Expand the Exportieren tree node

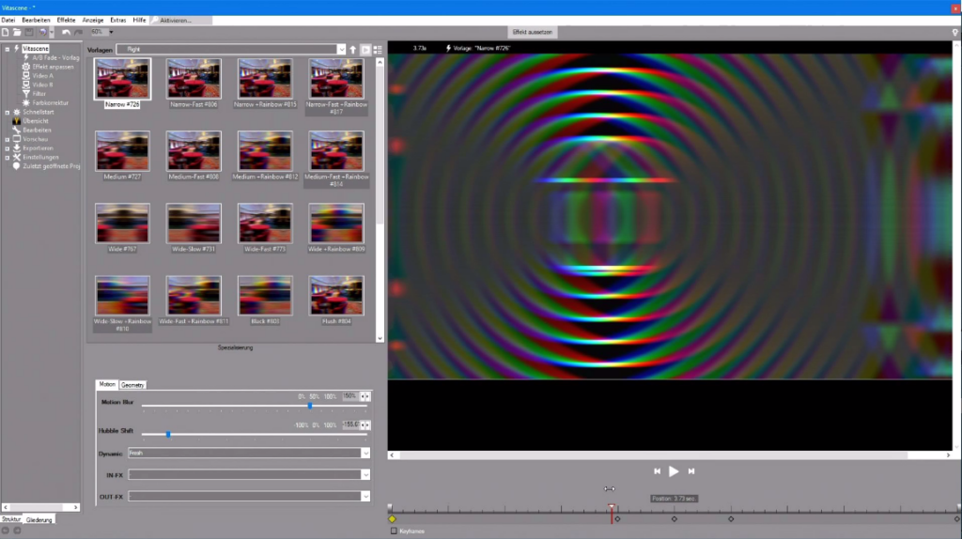7,147
